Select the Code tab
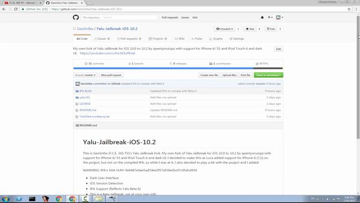The image size is (360, 203). (x=82, y=39)
